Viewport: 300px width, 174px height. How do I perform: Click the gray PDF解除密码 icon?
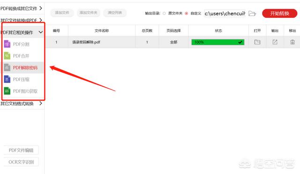7,68
